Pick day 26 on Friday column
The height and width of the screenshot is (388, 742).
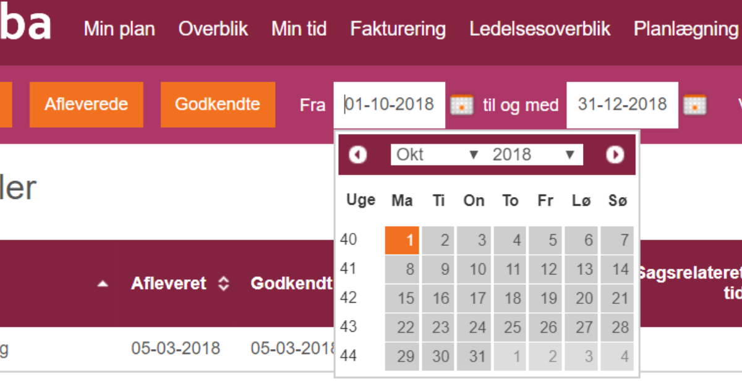(546, 327)
